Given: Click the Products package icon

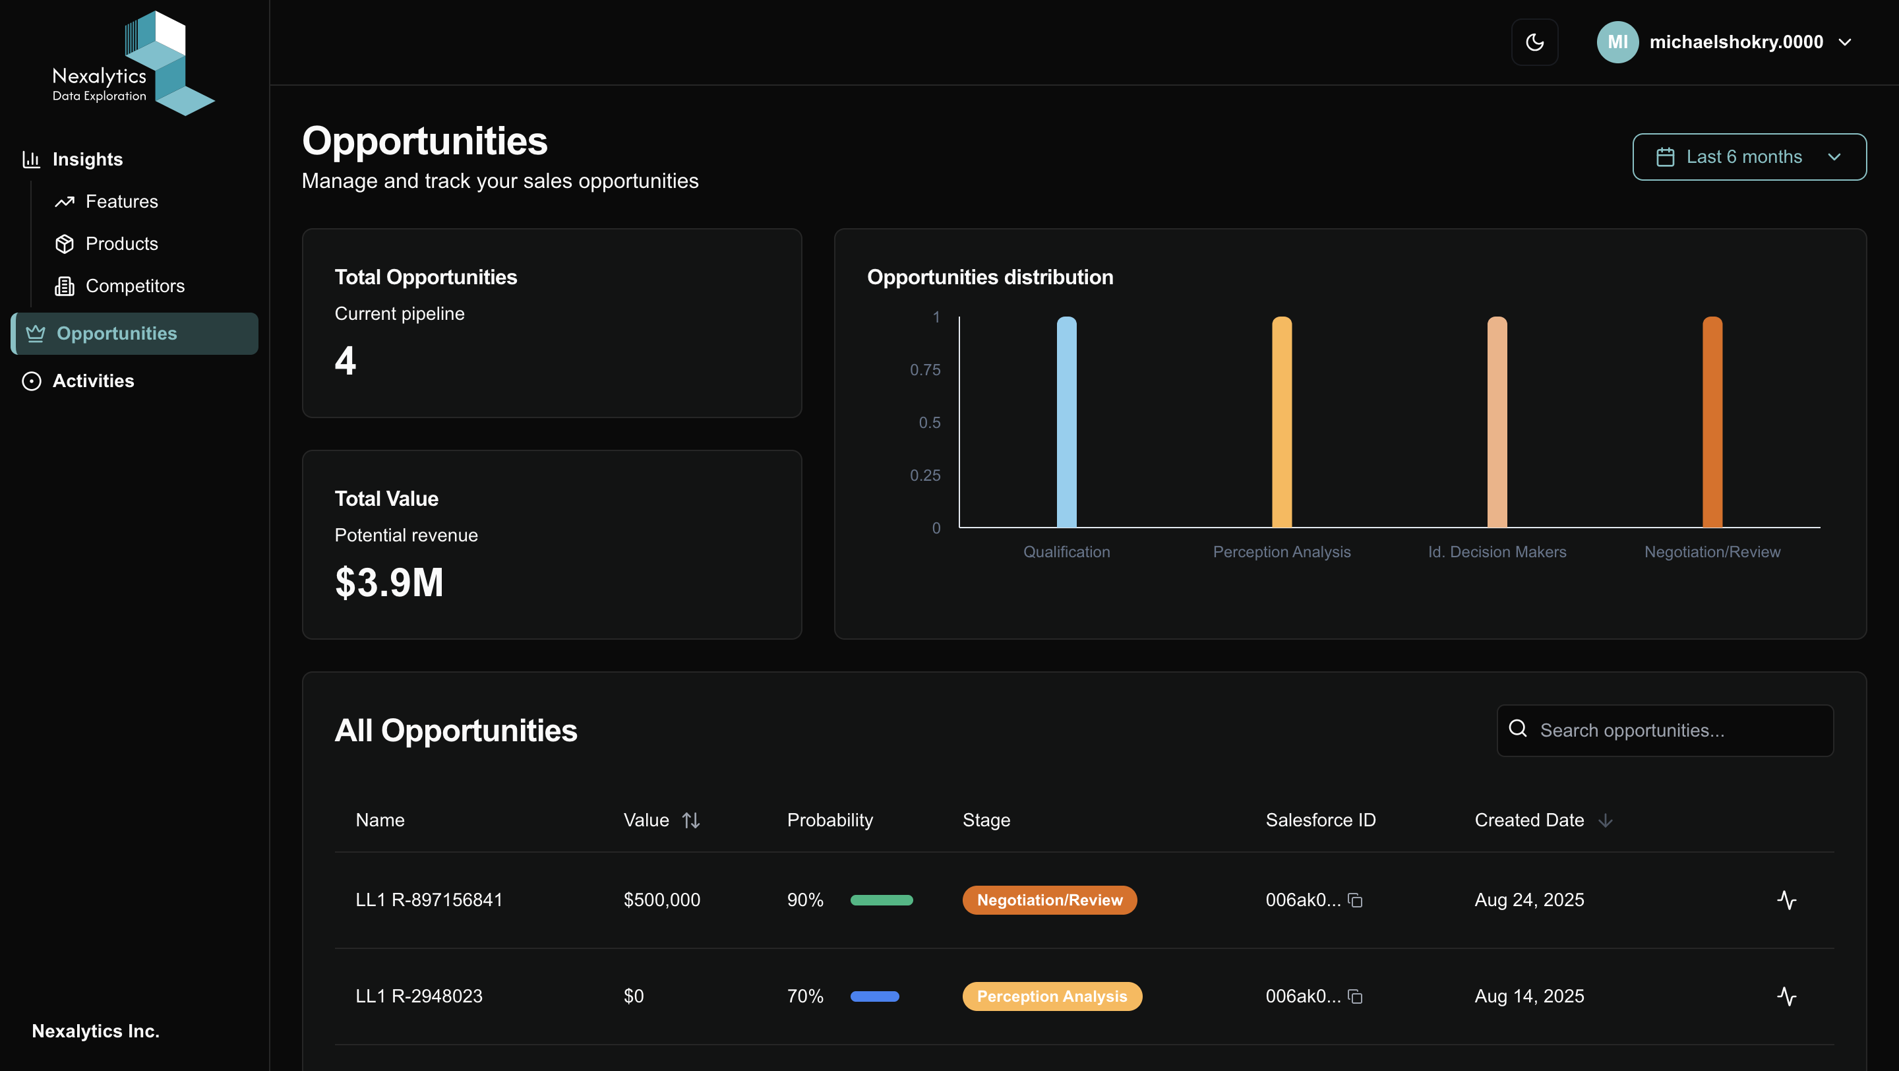Looking at the screenshot, I should click(65, 243).
